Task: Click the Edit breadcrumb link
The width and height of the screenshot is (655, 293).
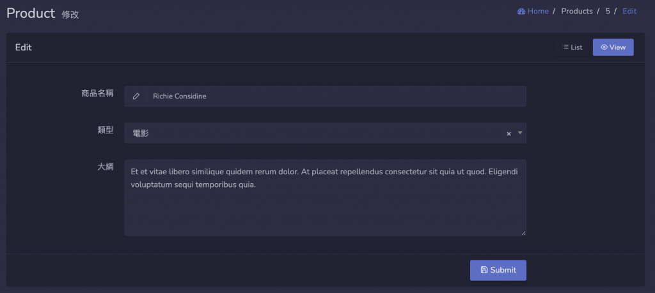Action: point(629,11)
